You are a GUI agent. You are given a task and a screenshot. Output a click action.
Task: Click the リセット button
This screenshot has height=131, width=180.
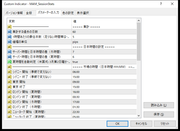[x=165, y=124]
